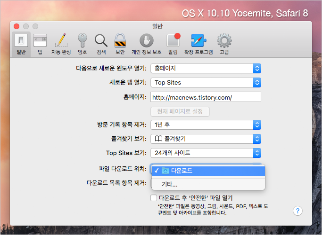Screen dimensions: 322x235
Task: Click the 현재 페이지로 설정 button
Action: [180, 111]
